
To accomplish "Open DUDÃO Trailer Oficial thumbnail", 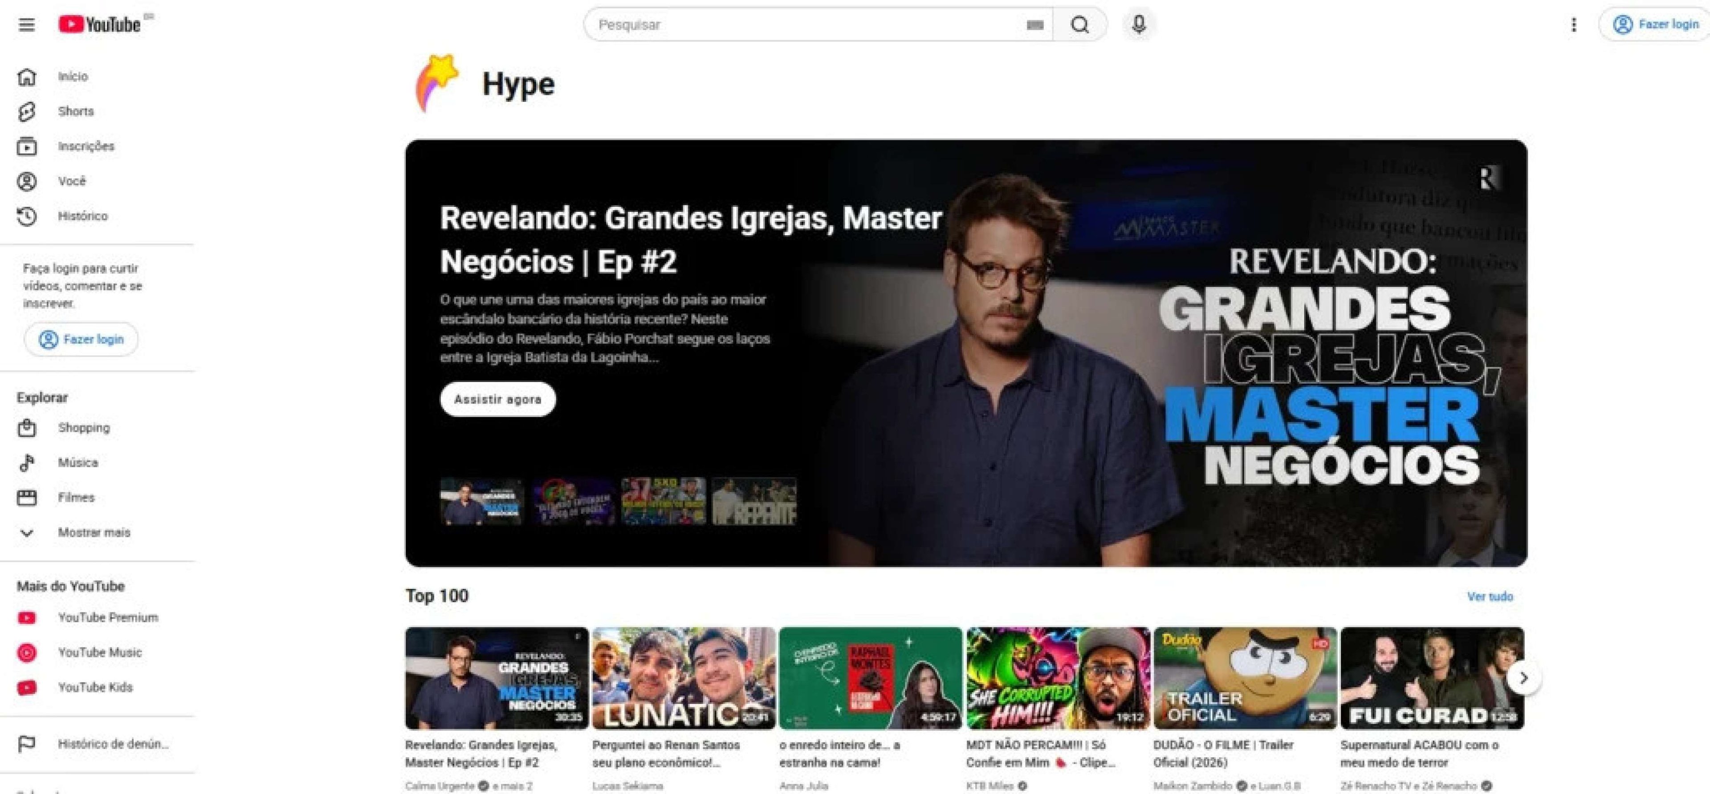I will [1245, 679].
